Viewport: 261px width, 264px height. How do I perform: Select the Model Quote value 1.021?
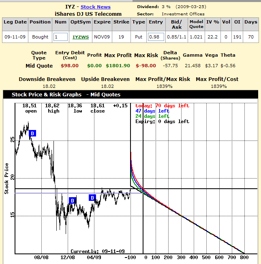[x=196, y=37]
